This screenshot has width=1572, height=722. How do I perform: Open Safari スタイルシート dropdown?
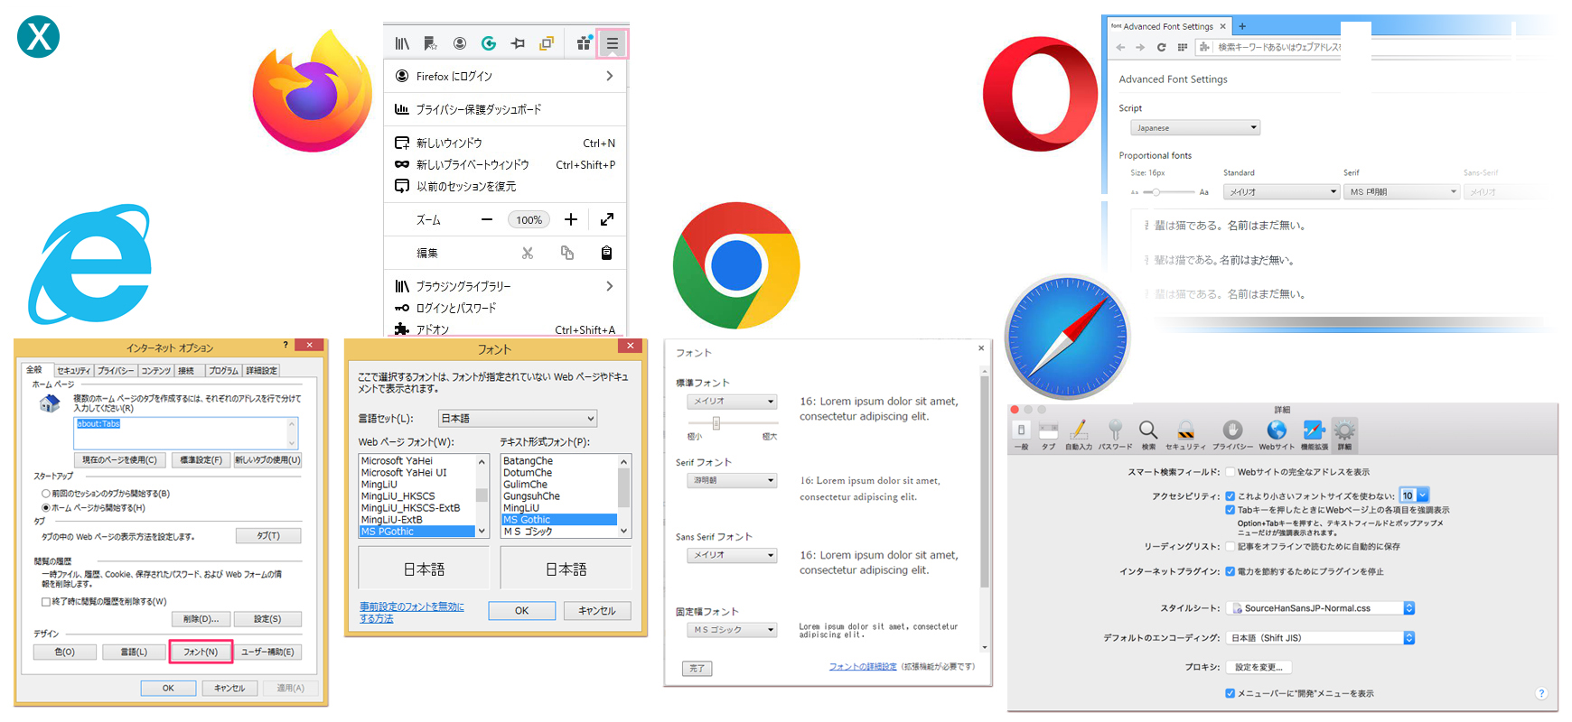click(x=1320, y=608)
